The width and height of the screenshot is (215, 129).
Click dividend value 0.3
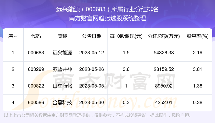click(x=126, y=103)
